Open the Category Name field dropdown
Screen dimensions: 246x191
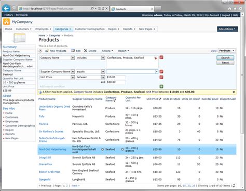coord(73,58)
